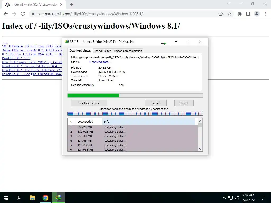This screenshot has width=271, height=203.
Task: Click the Hide details button
Action: click(x=89, y=103)
